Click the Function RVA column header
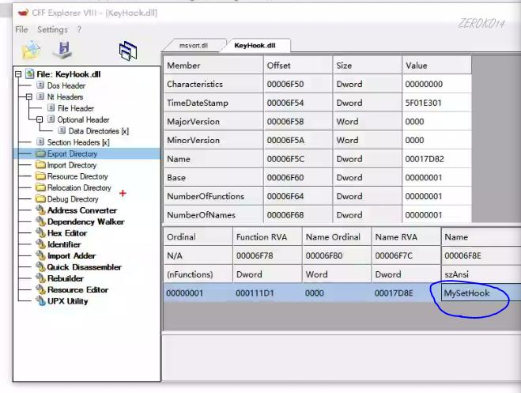The width and height of the screenshot is (521, 393). (x=267, y=237)
